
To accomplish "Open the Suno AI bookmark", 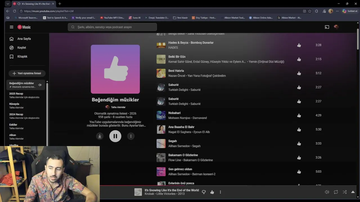I will [135, 18].
